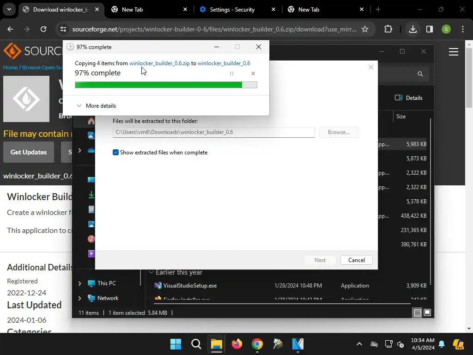The height and width of the screenshot is (355, 473).
Task: Open Music icon in Explorer sidebar
Action: pos(91,239)
